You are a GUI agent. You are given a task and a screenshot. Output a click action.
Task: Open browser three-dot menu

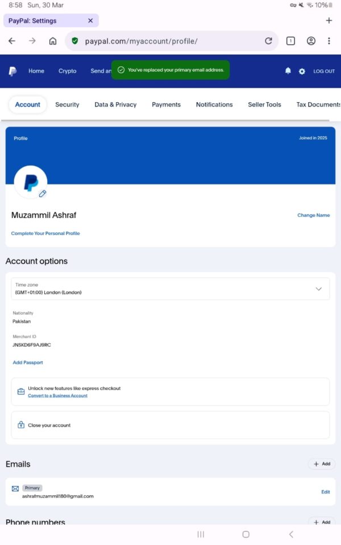[x=328, y=41]
